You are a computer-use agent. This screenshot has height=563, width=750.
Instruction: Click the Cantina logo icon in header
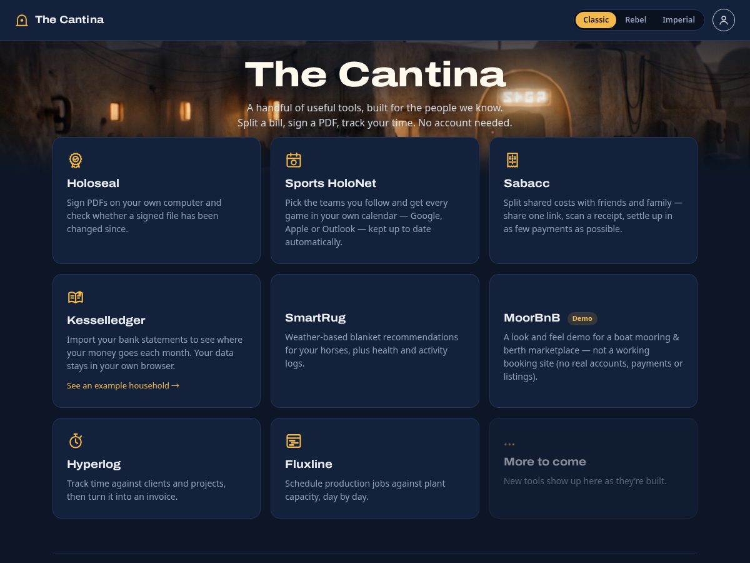[x=22, y=20]
